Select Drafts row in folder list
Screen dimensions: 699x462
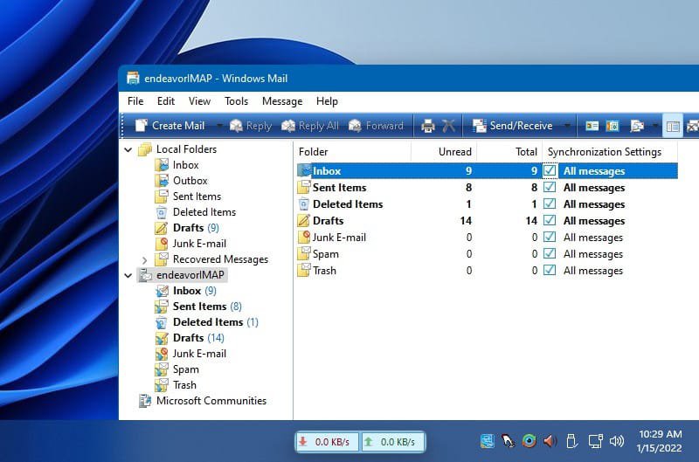click(488, 221)
